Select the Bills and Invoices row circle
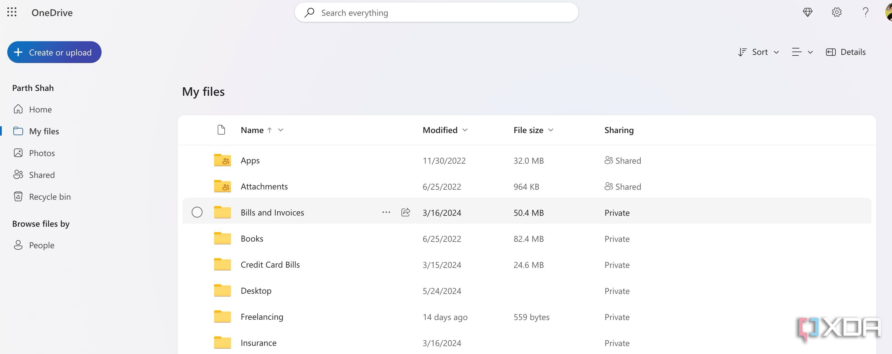Image resolution: width=892 pixels, height=354 pixels. point(197,212)
